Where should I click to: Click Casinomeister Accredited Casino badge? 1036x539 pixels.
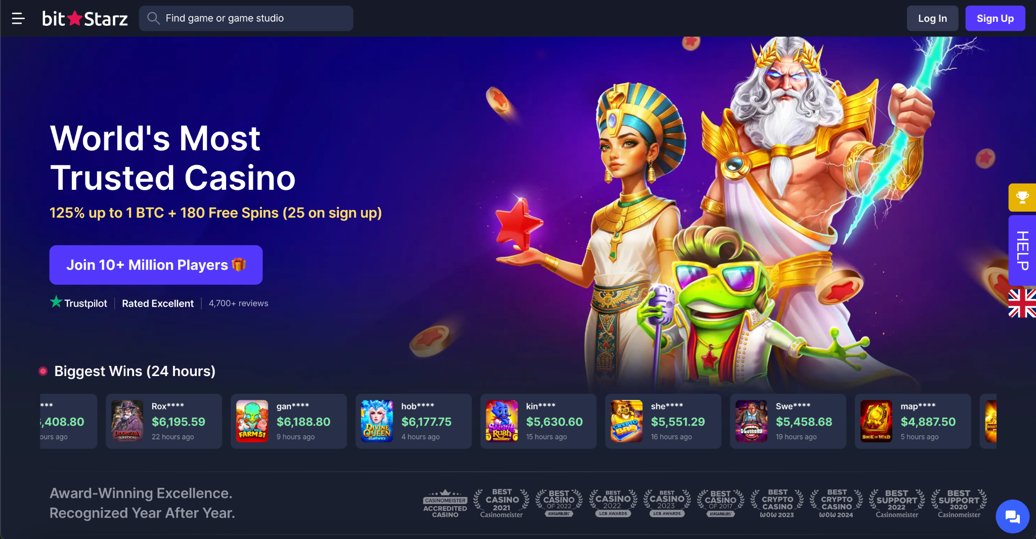pyautogui.click(x=445, y=504)
